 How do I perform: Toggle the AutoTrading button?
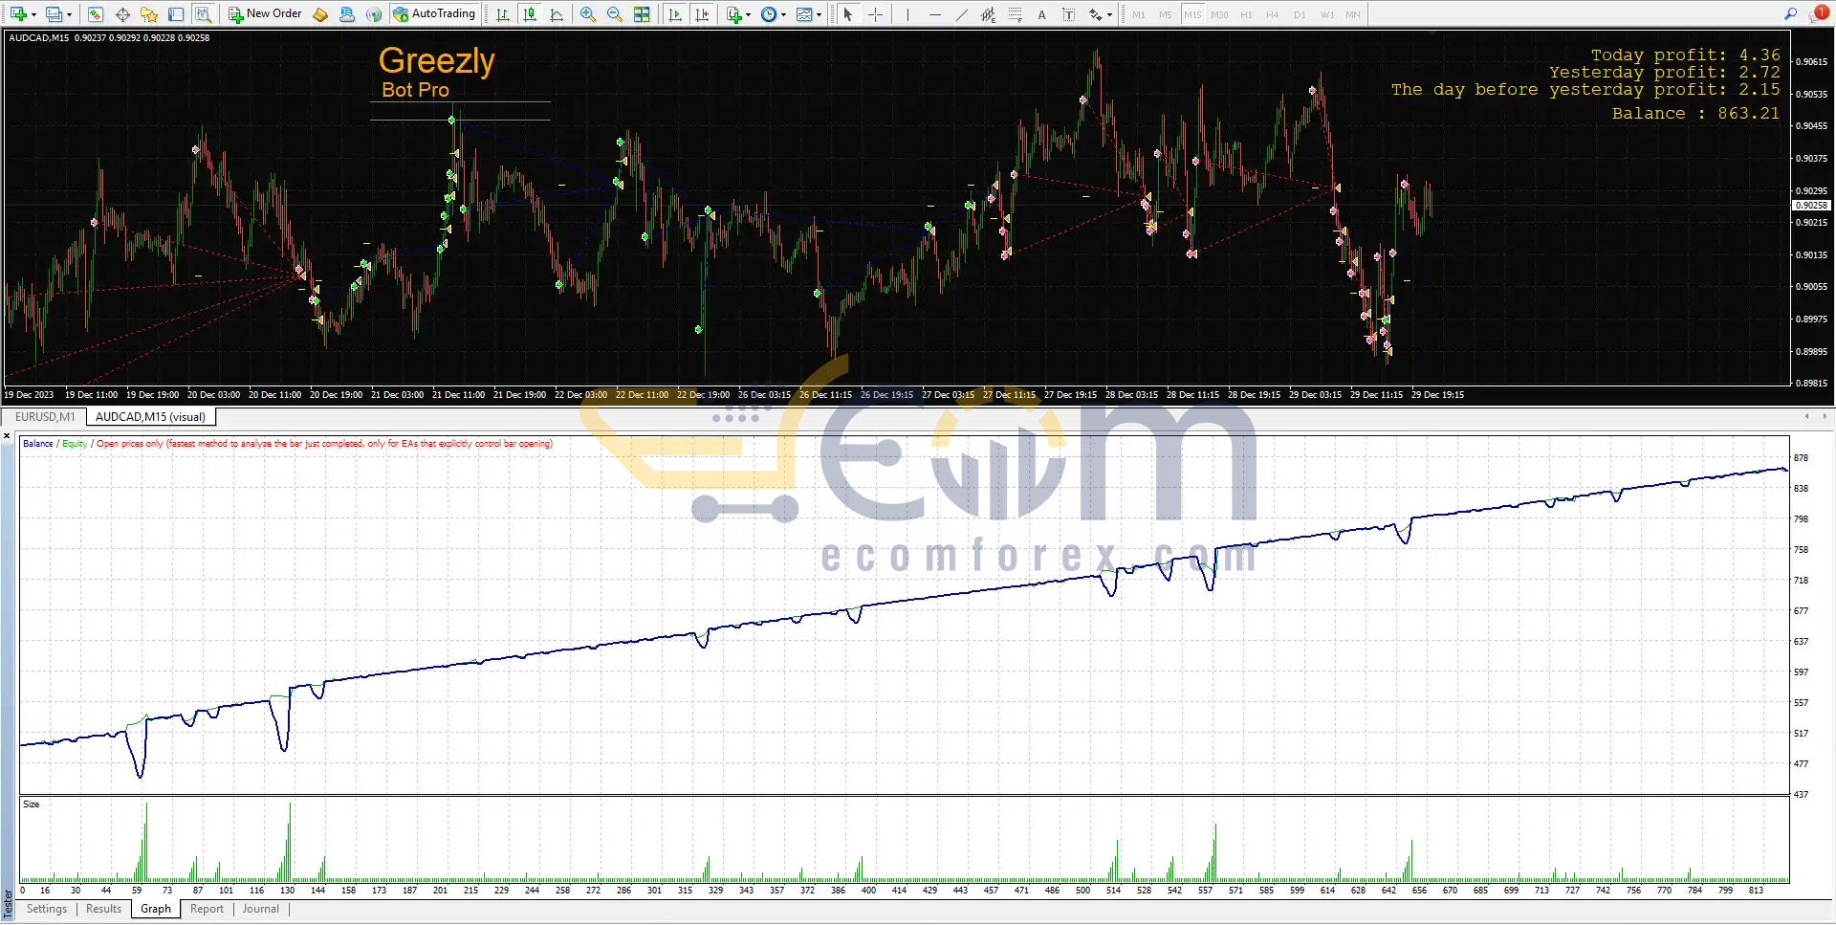pos(434,14)
